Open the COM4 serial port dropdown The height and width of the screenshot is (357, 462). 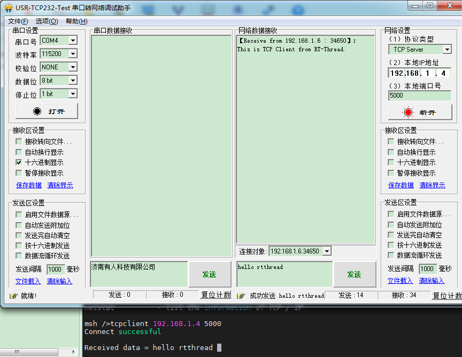click(x=74, y=40)
